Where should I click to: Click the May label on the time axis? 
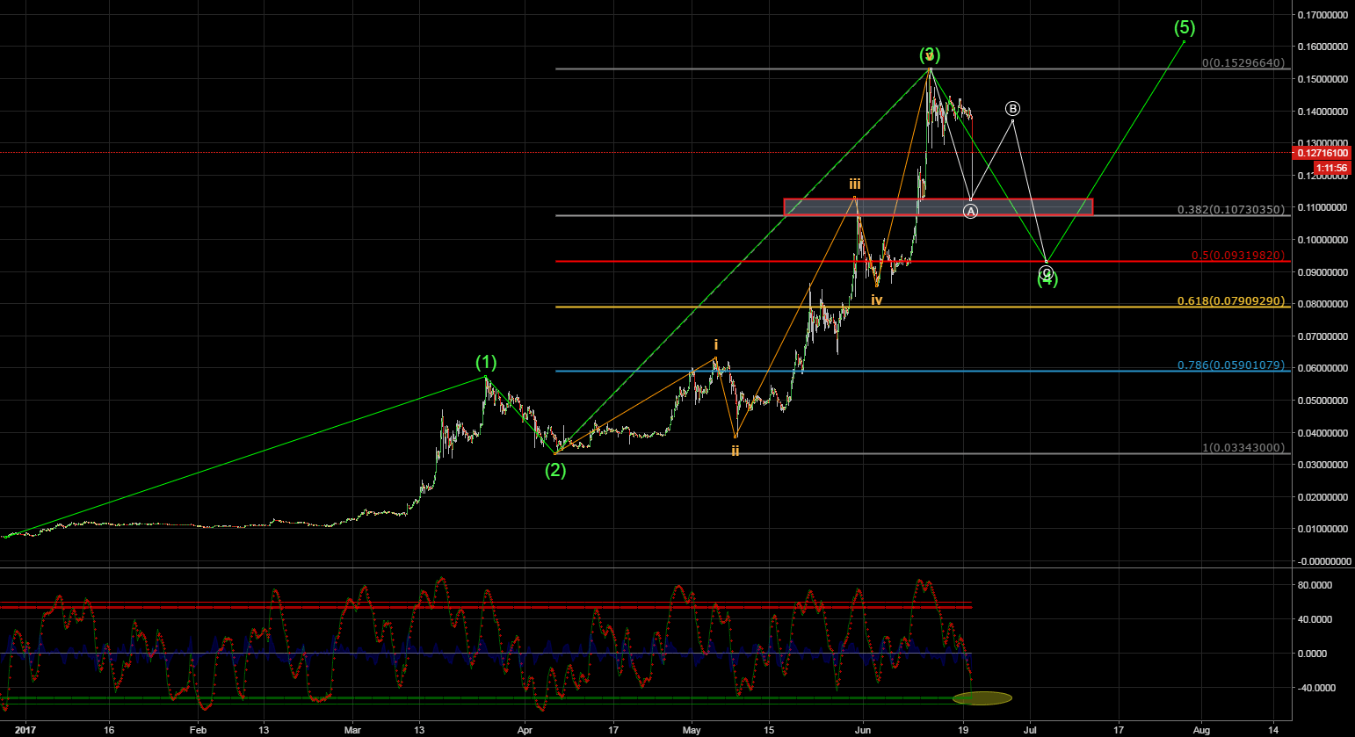tap(691, 730)
